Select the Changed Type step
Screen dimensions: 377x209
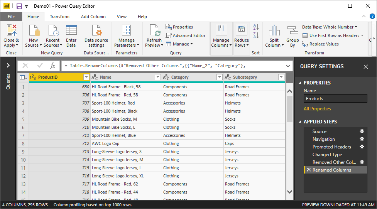[x=335, y=155]
